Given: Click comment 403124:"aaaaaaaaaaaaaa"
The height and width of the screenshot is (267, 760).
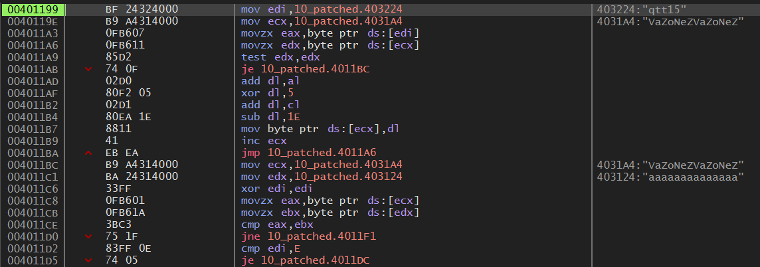Looking at the screenshot, I should pos(670,177).
